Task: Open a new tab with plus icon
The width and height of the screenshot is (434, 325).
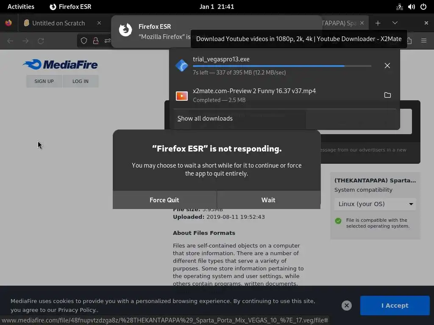Action: tap(378, 23)
